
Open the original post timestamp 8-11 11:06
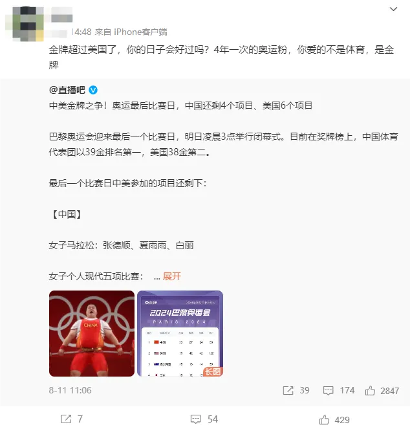(x=70, y=390)
